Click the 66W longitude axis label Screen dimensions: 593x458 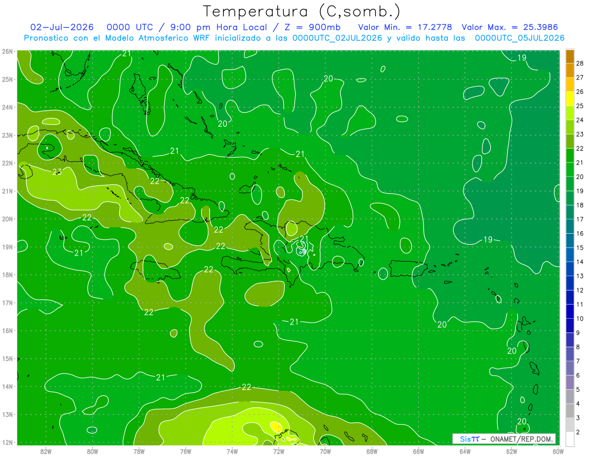pos(418,452)
